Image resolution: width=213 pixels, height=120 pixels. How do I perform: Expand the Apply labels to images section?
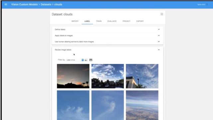pos(108,36)
